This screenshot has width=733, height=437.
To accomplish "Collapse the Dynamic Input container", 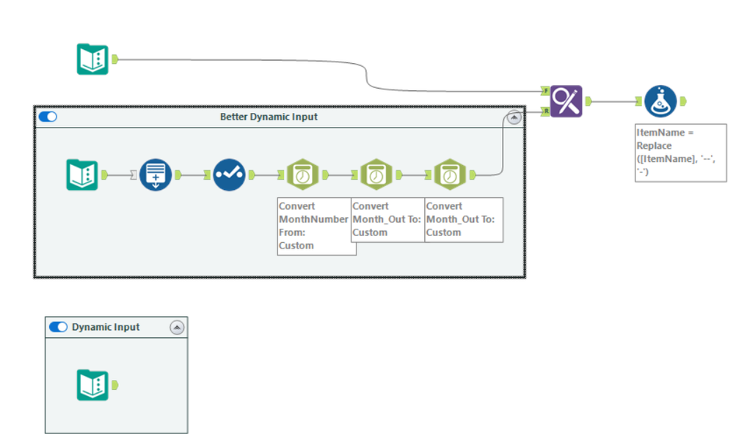I will tap(177, 328).
